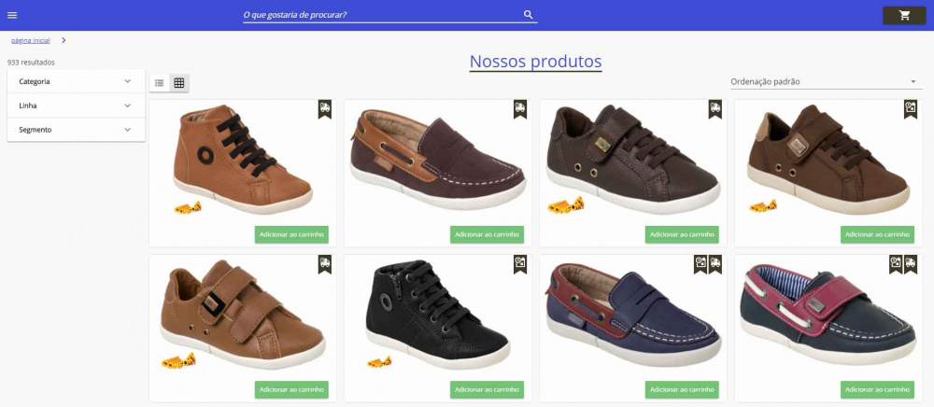The height and width of the screenshot is (407, 934).
Task: Switch to grid view
Action: coord(179,83)
